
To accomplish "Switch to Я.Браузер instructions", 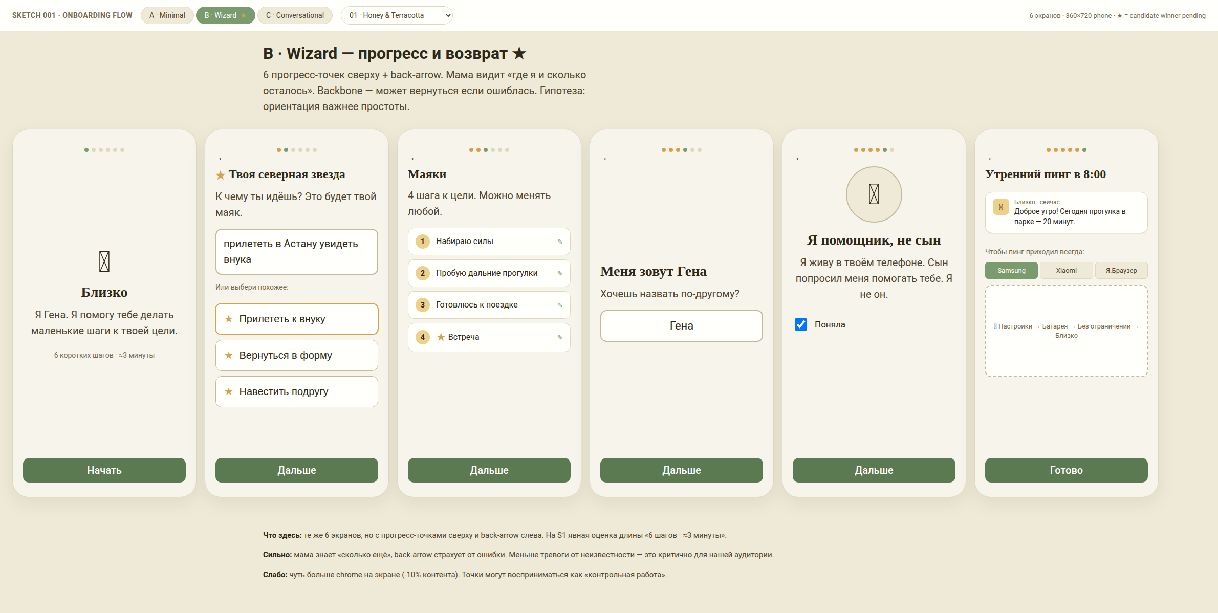I will coord(1121,271).
